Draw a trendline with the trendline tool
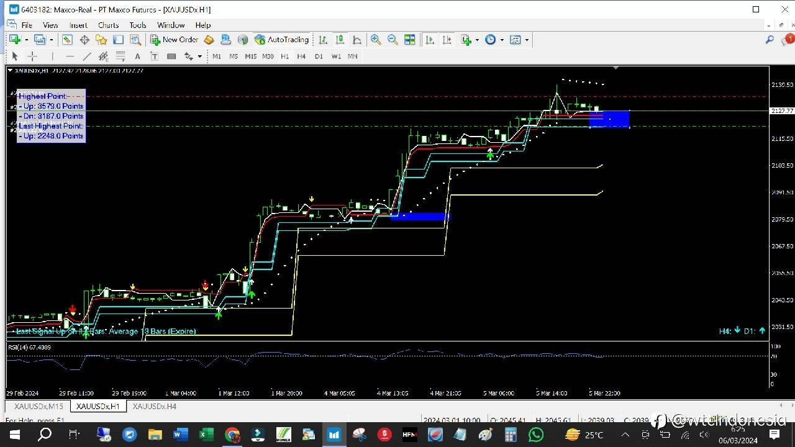This screenshot has width=795, height=447. click(87, 56)
